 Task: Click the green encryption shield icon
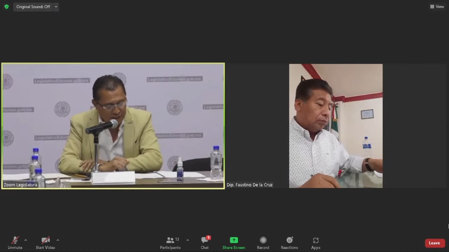click(6, 7)
